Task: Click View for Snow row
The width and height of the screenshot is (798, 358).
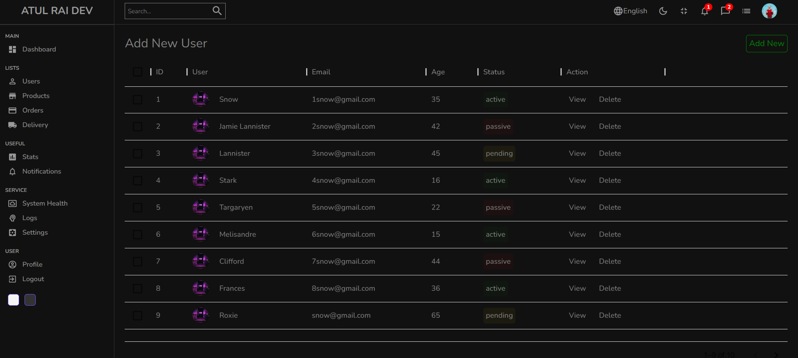Action: (577, 100)
